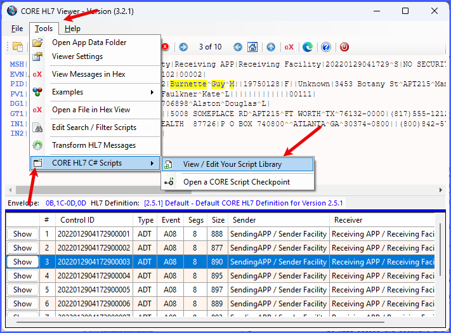The width and height of the screenshot is (451, 333).
Task: Go to previous message with left arrow
Action: pyautogui.click(x=238, y=47)
